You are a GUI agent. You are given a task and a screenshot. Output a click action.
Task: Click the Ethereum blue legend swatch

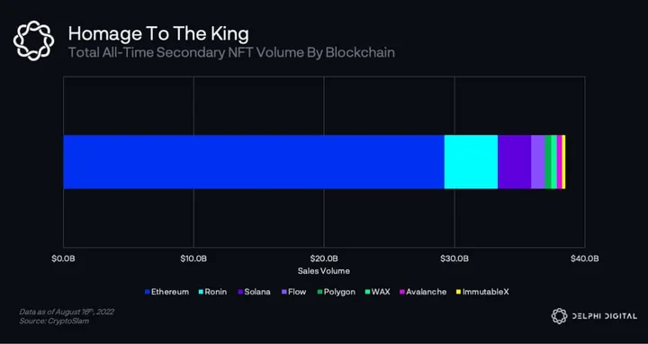(147, 293)
